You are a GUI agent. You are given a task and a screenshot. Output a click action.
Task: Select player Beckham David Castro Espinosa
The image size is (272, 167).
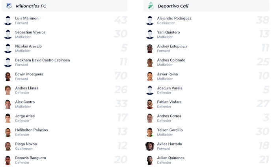tap(43, 60)
